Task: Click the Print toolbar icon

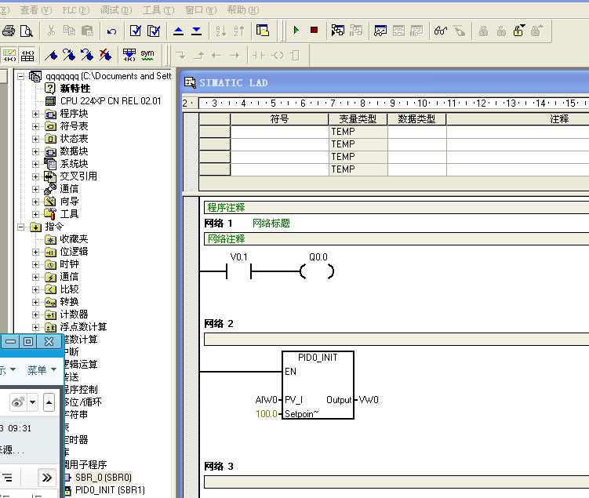Action: coord(9,31)
